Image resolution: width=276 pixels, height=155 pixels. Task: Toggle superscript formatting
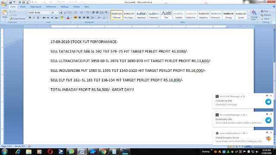52,18
